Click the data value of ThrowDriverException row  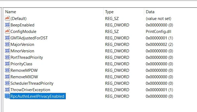pos(159,90)
